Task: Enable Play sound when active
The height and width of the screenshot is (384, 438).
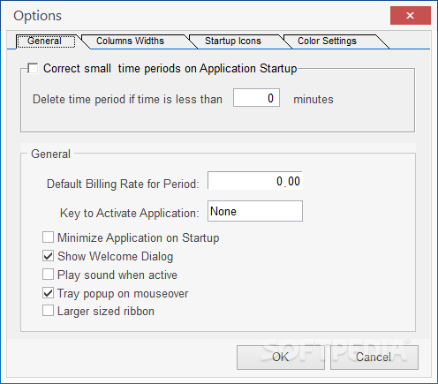Action: (48, 275)
